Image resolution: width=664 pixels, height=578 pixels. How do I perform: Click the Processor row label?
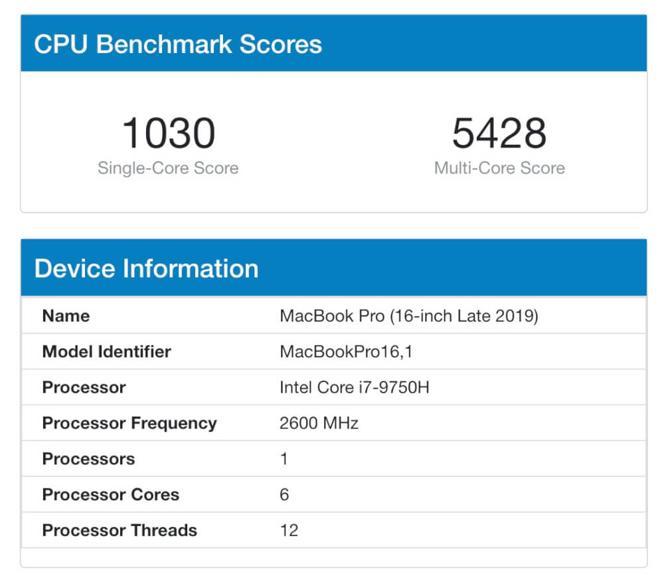84,388
